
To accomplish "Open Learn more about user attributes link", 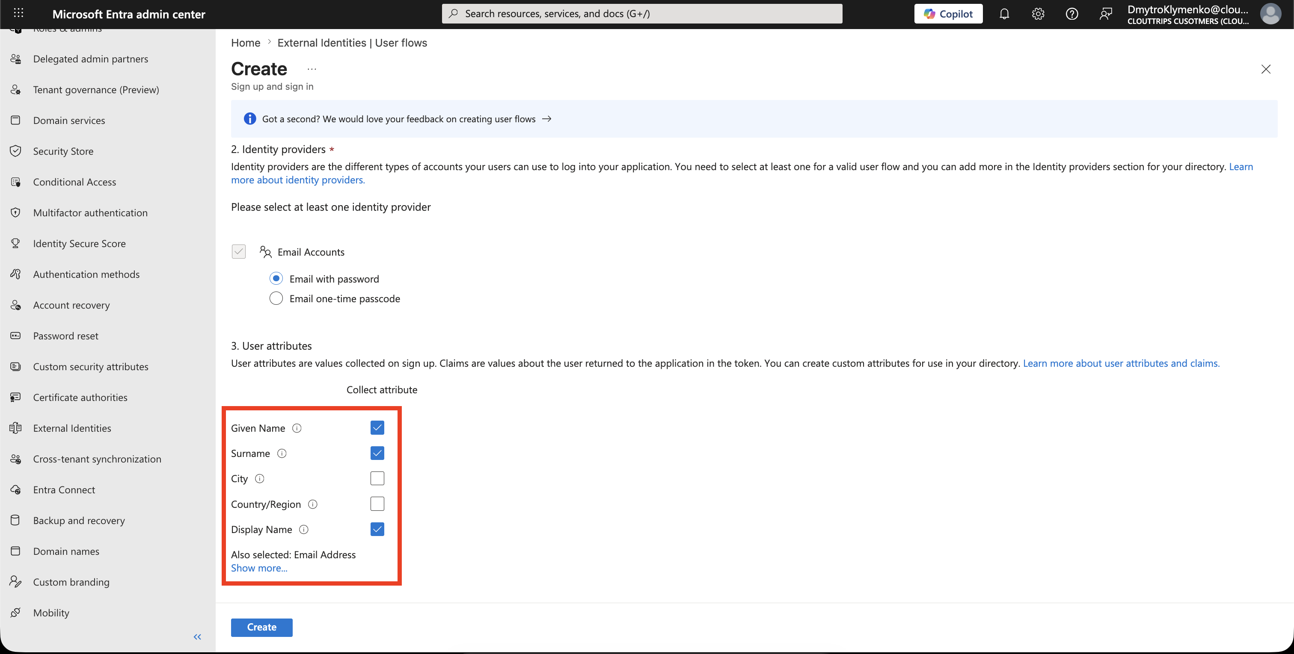I will [x=1121, y=363].
